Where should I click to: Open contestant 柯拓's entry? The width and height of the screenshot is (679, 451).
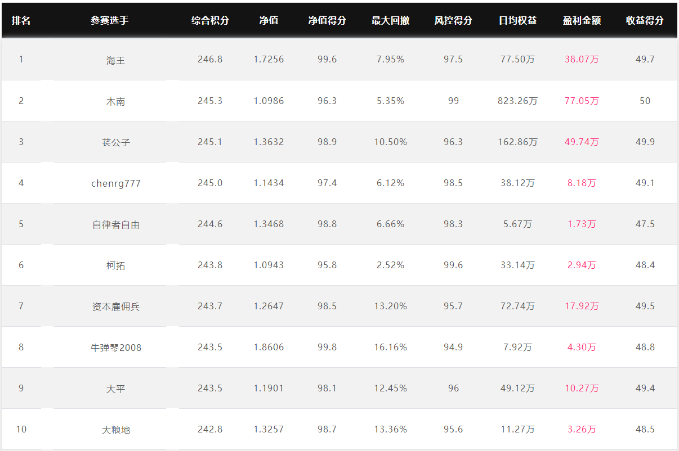pos(115,265)
